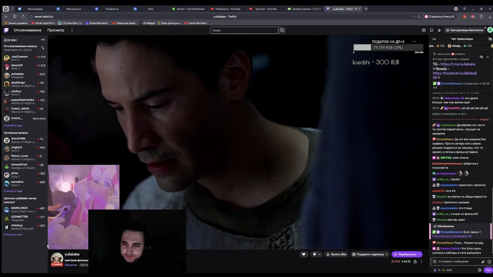Sort followed channels using the sort arrows icon
Viewport: 493px width, 277px height.
click(43, 48)
